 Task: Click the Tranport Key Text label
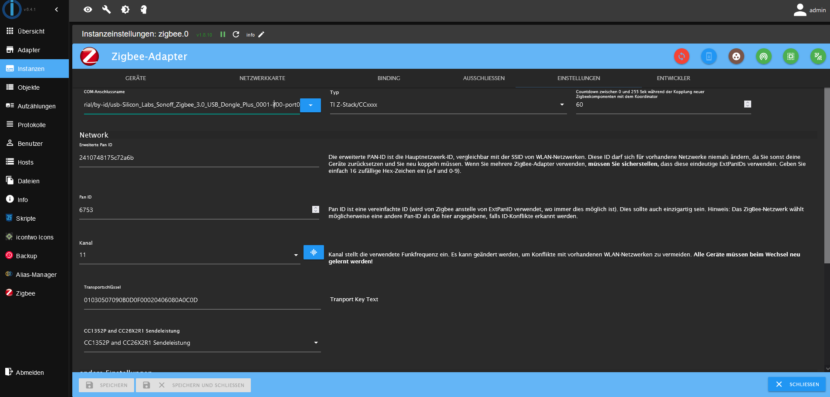[x=354, y=299]
